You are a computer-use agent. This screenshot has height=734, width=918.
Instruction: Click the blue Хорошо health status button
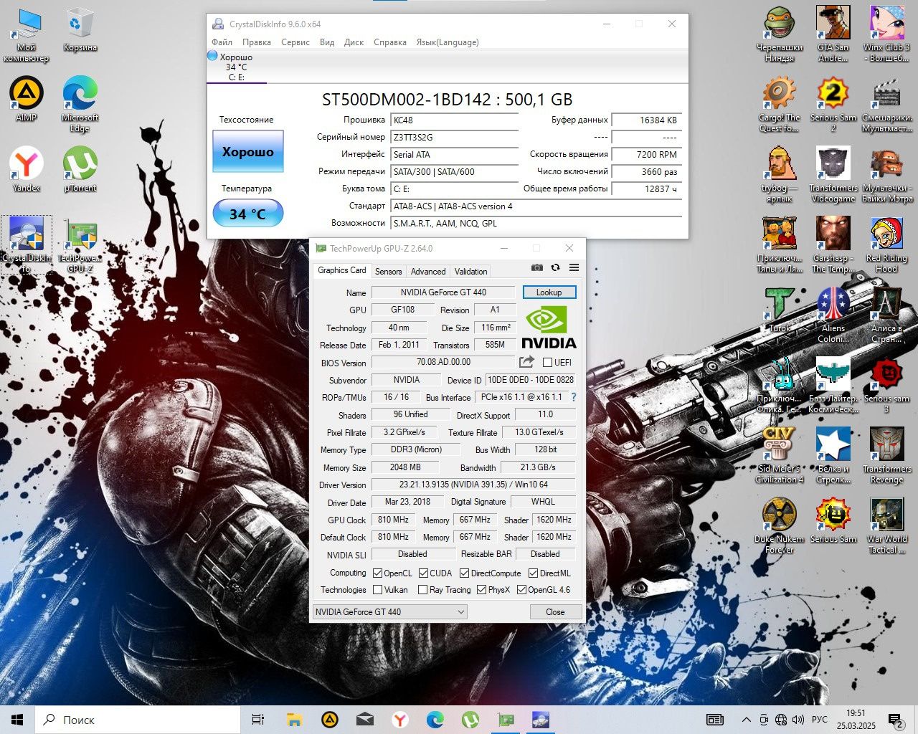tap(247, 151)
